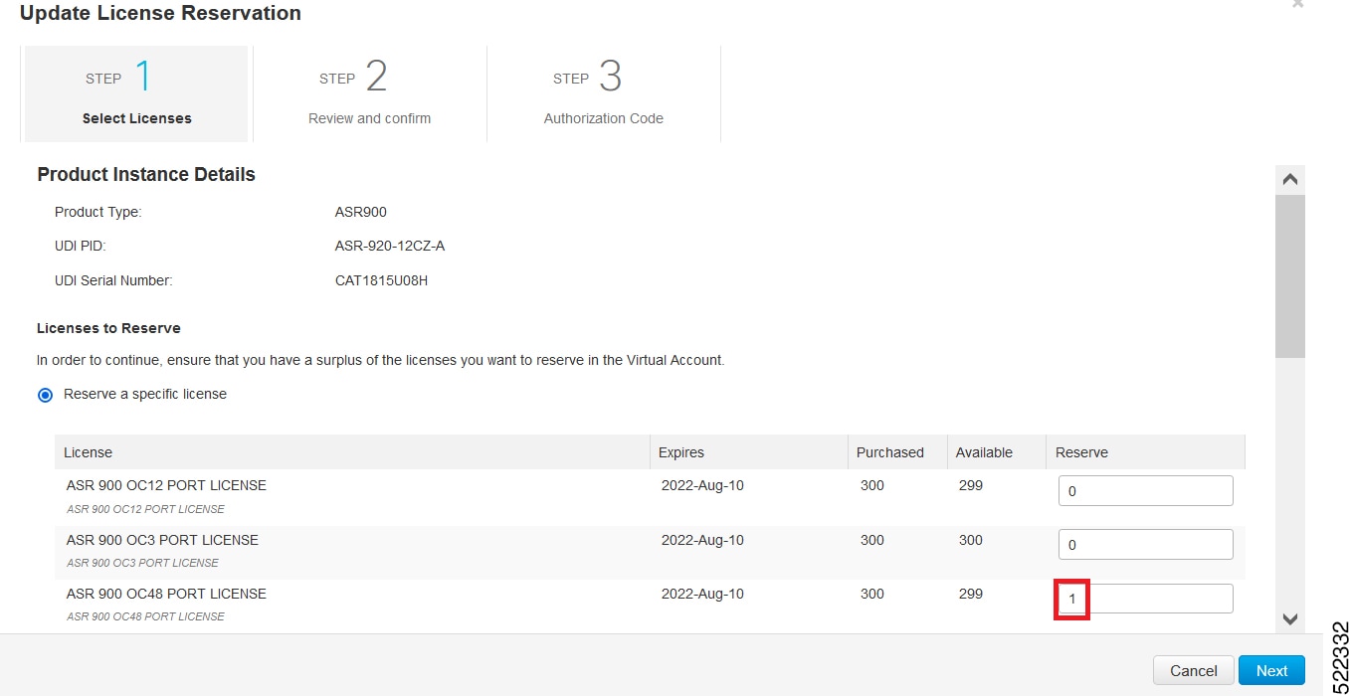Close the Update License Reservation dialog
Screen dimensions: 1350x696
click(x=1297, y=5)
